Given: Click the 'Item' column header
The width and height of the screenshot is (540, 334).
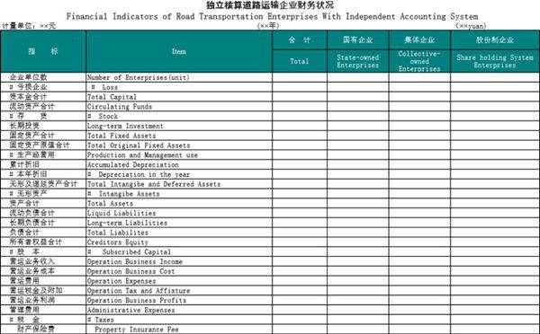Looking at the screenshot, I should (x=179, y=51).
